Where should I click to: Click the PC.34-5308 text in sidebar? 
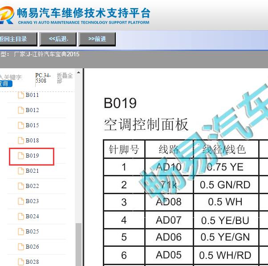click(x=43, y=78)
